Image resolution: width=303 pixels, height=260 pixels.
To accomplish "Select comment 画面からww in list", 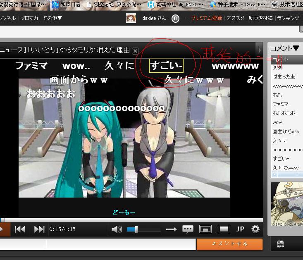I will point(287,131).
